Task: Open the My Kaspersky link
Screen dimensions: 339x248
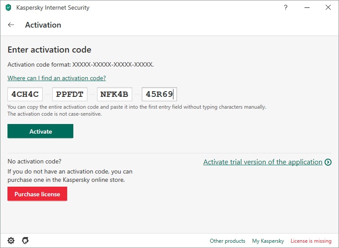Action: pyautogui.click(x=268, y=241)
